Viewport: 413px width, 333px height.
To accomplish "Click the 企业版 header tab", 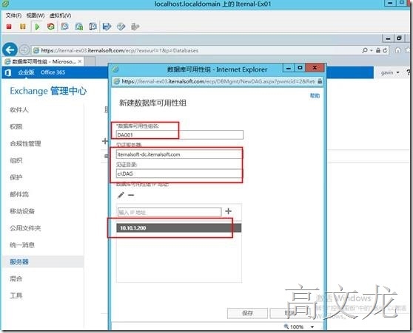I will (x=26, y=72).
